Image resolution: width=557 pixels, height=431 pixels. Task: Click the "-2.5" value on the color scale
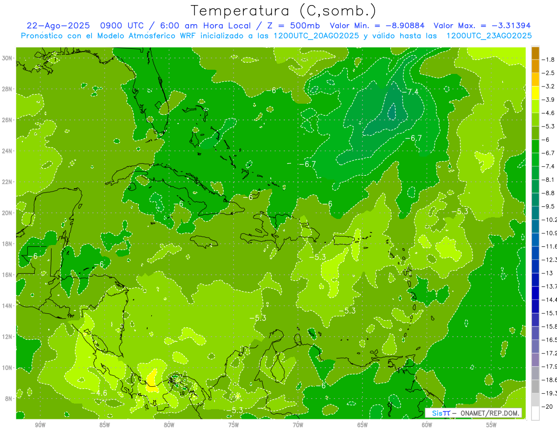[548, 73]
